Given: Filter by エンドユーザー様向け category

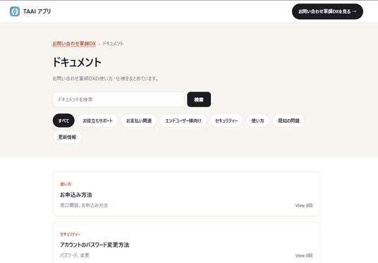Looking at the screenshot, I should click(x=183, y=121).
